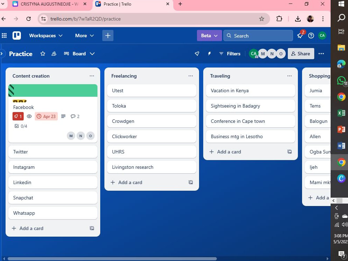This screenshot has width=348, height=261.
Task: Open Windows search from the taskbar
Action: (341, 17)
